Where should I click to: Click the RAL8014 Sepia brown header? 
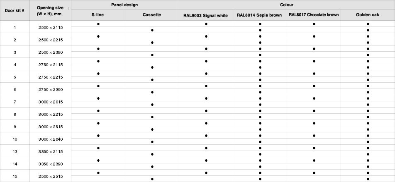coord(260,15)
